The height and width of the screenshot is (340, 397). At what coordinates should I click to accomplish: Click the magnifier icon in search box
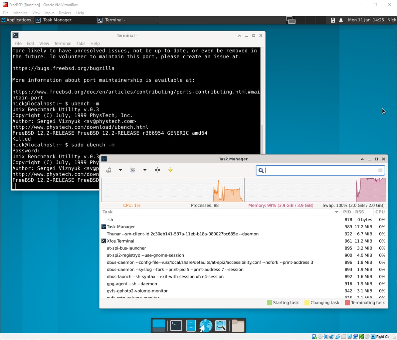click(x=261, y=170)
